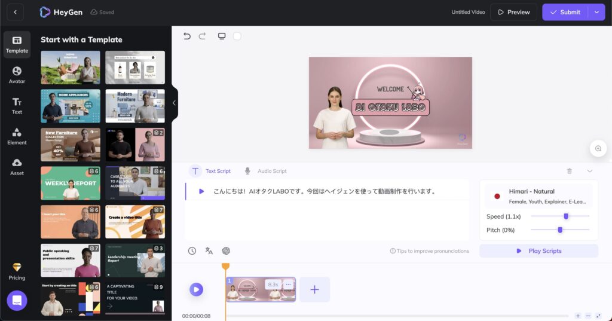Open the Avatar sidebar panel
Image resolution: width=612 pixels, height=321 pixels.
tap(17, 75)
